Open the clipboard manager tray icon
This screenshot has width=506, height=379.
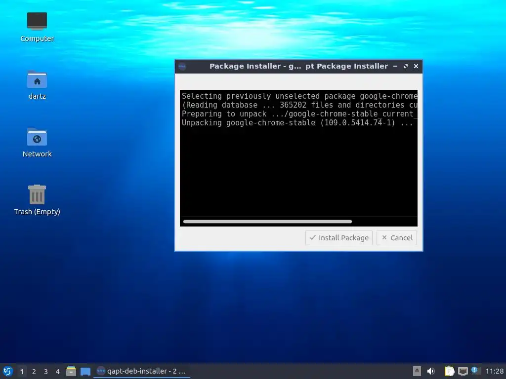449,371
